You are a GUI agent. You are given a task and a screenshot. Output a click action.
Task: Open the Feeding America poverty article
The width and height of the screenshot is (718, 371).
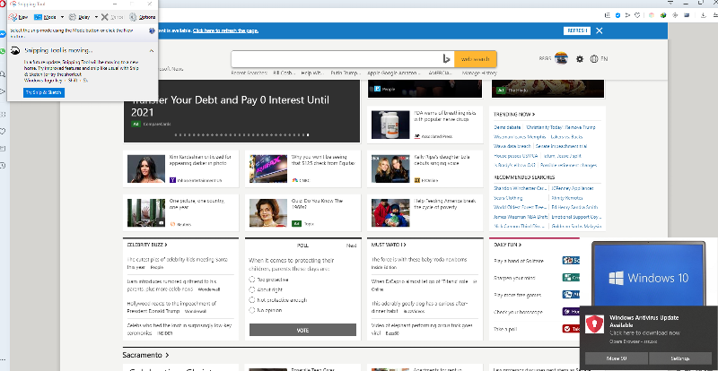pyautogui.click(x=425, y=212)
